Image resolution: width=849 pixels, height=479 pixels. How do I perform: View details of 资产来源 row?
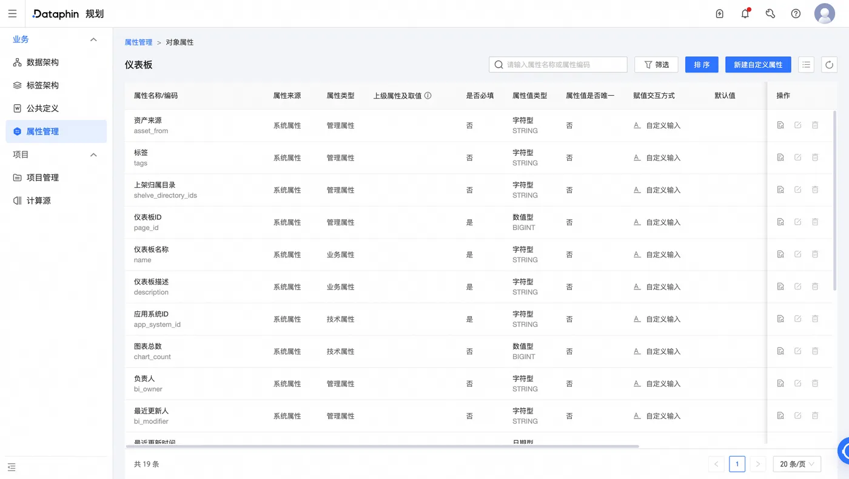click(x=780, y=125)
